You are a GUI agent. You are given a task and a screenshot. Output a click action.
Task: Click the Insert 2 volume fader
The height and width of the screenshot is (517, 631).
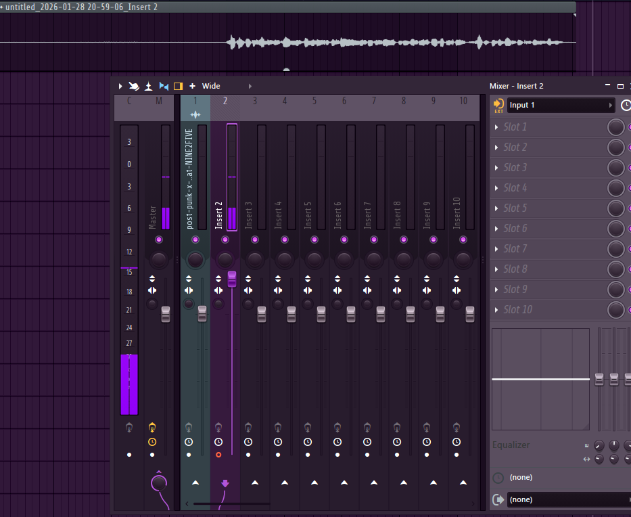click(232, 277)
